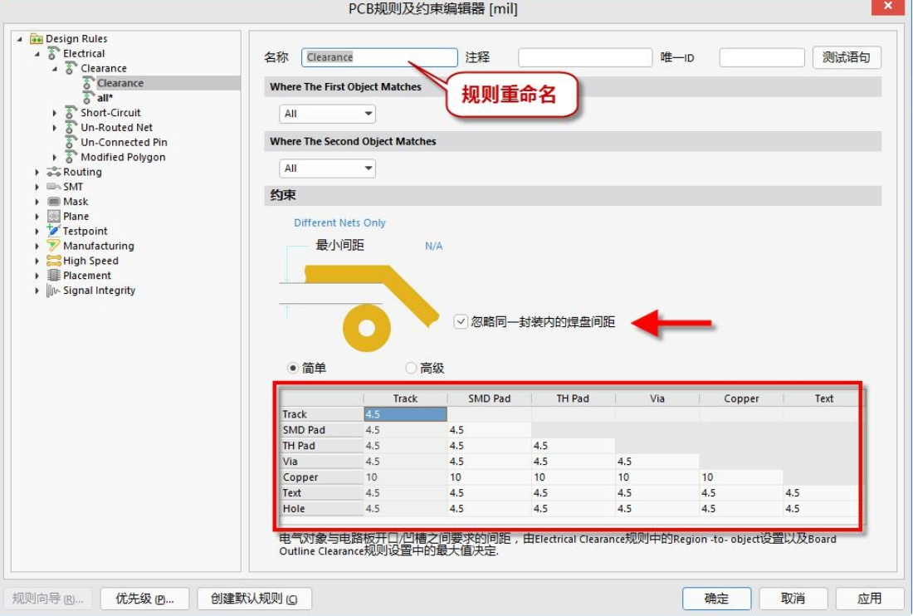The height and width of the screenshot is (616, 913).
Task: Select the Text row Copper column 4.5 cell
Action: coord(741,492)
